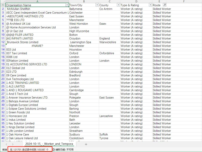Select the 00Nation Limited cell
This screenshot has width=202, height=152.
pyautogui.click(x=37, y=61)
